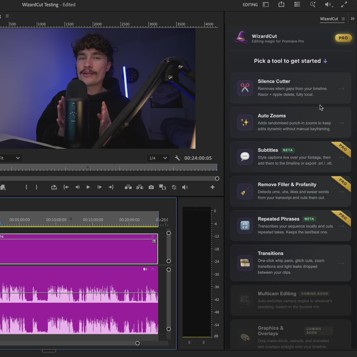357x357 pixels.
Task: Play the sequence in Program monitor
Action: point(88,187)
